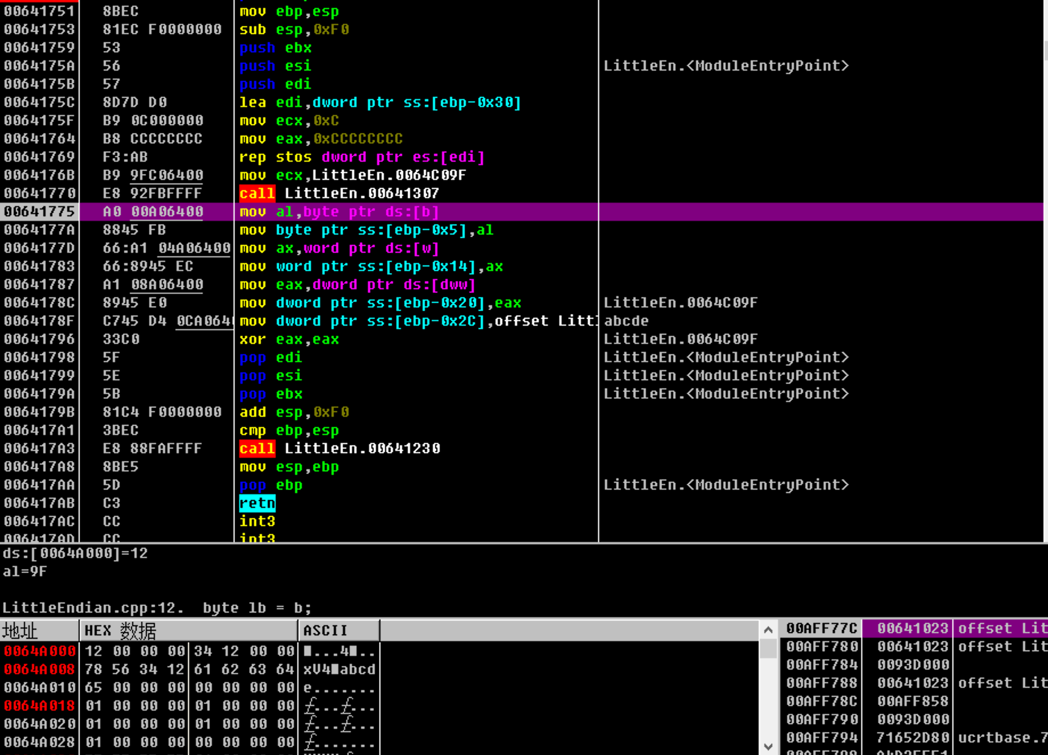Select dump address 0064A020

click(40, 724)
